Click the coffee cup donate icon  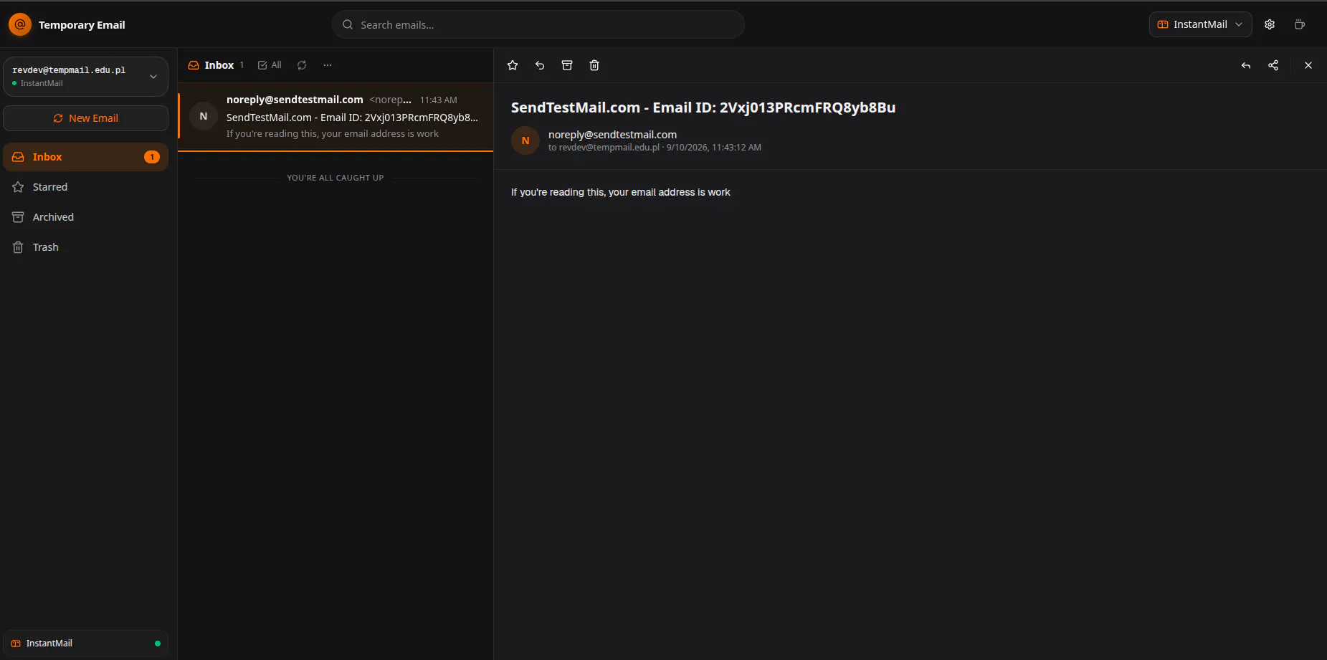click(x=1300, y=24)
